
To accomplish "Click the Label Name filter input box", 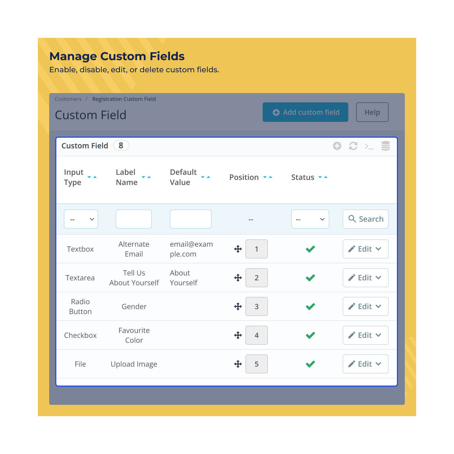I will click(134, 219).
